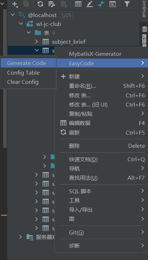Select 修改 表... (旧 UI) entry
The image size is (148, 260).
click(102, 105)
